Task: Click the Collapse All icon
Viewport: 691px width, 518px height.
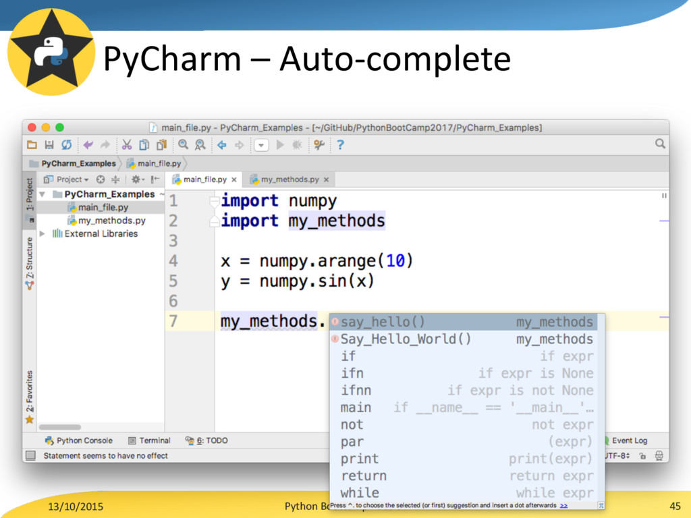Action: tap(115, 179)
